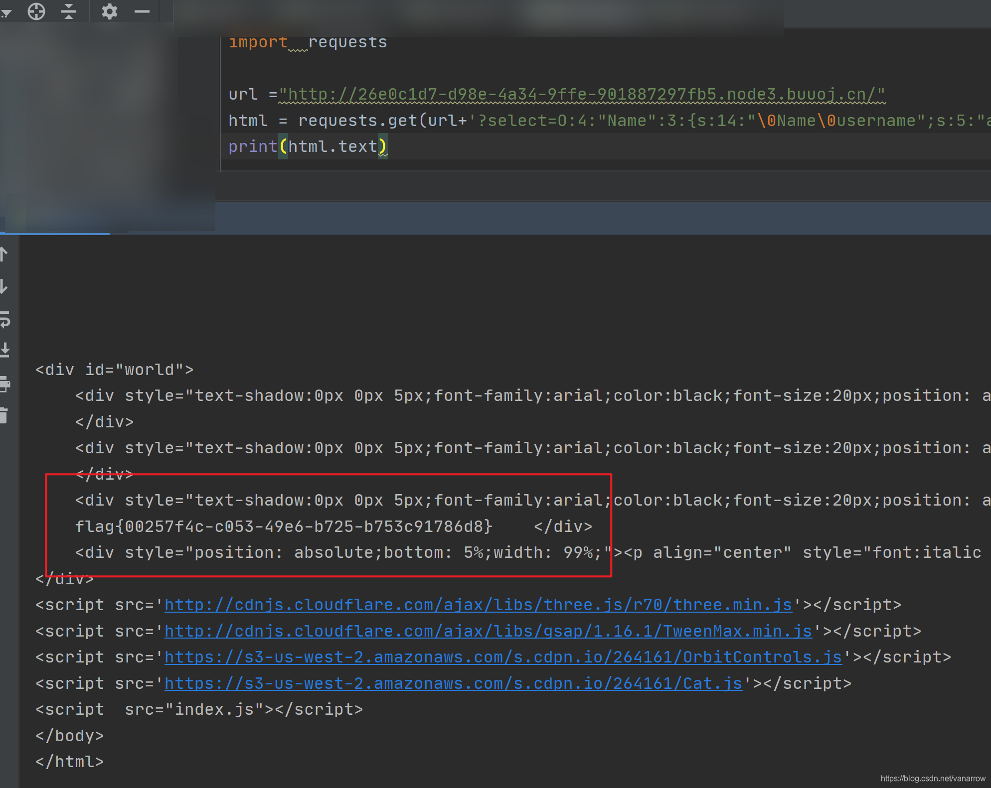Click the down arrow in run console
This screenshot has height=788, width=991.
(x=4, y=286)
